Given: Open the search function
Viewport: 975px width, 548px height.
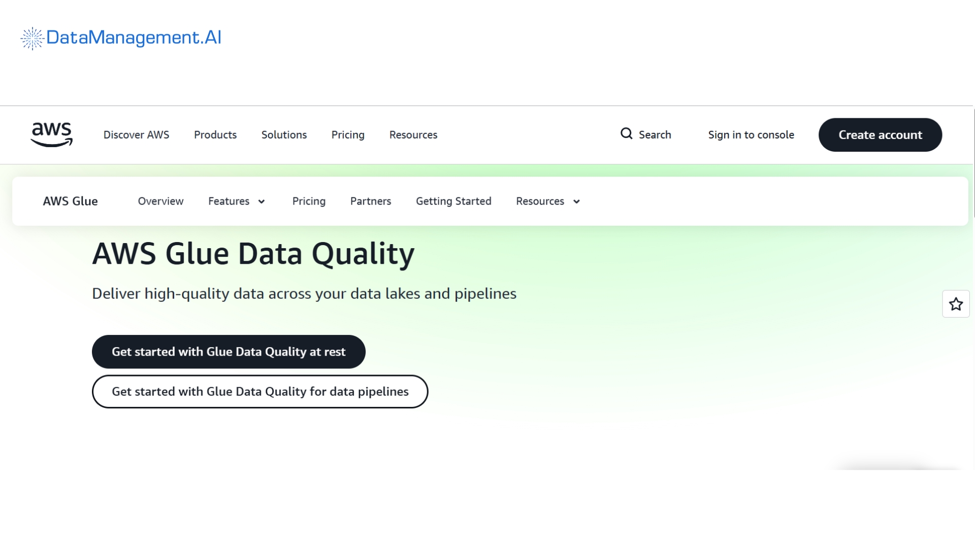Looking at the screenshot, I should (646, 134).
